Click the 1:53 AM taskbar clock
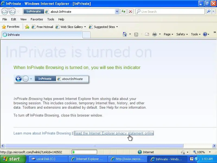The width and height of the screenshot is (217, 163). [207, 159]
